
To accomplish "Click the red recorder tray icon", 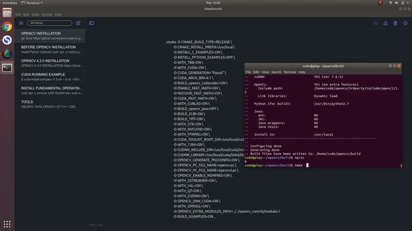I will pos(380,3).
